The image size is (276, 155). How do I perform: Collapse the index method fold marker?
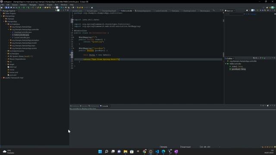pyautogui.click(x=73, y=37)
